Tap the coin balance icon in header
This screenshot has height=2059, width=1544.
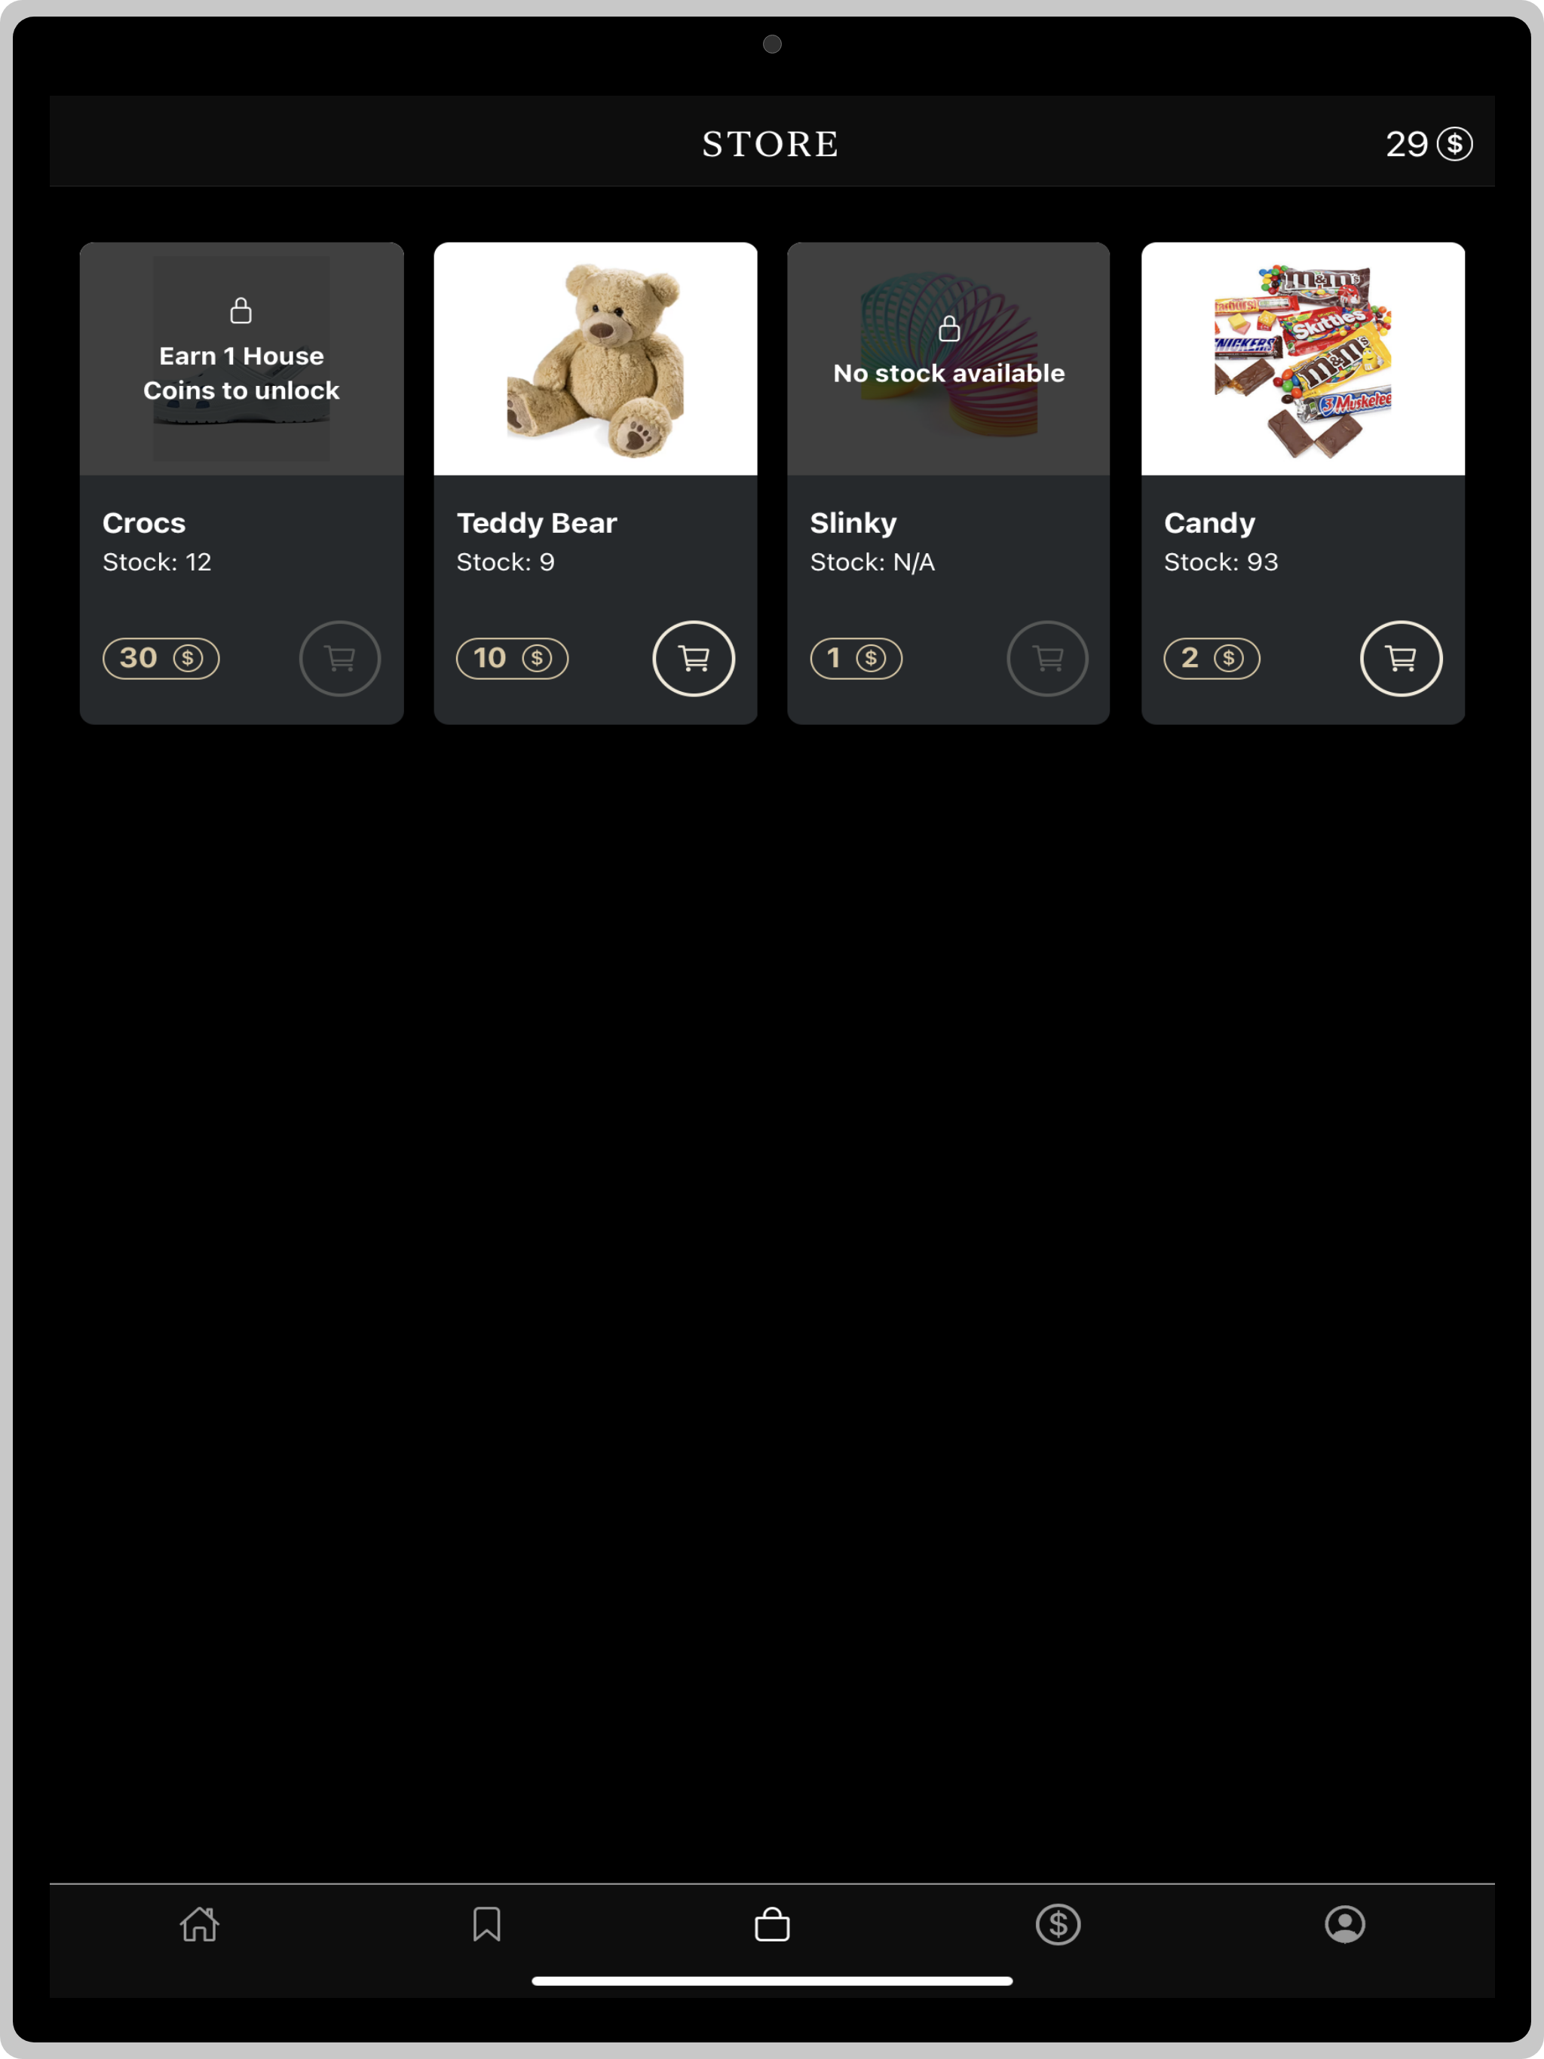click(1454, 143)
